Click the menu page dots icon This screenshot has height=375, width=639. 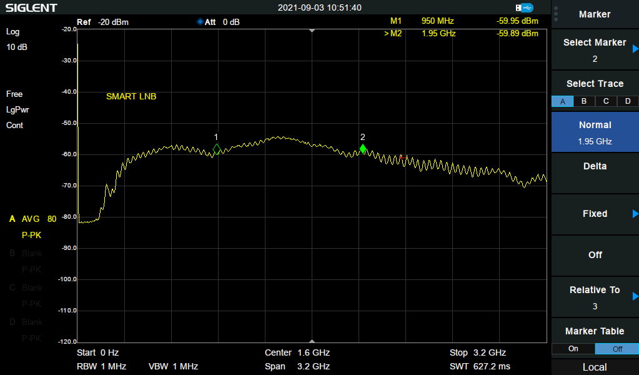[556, 14]
